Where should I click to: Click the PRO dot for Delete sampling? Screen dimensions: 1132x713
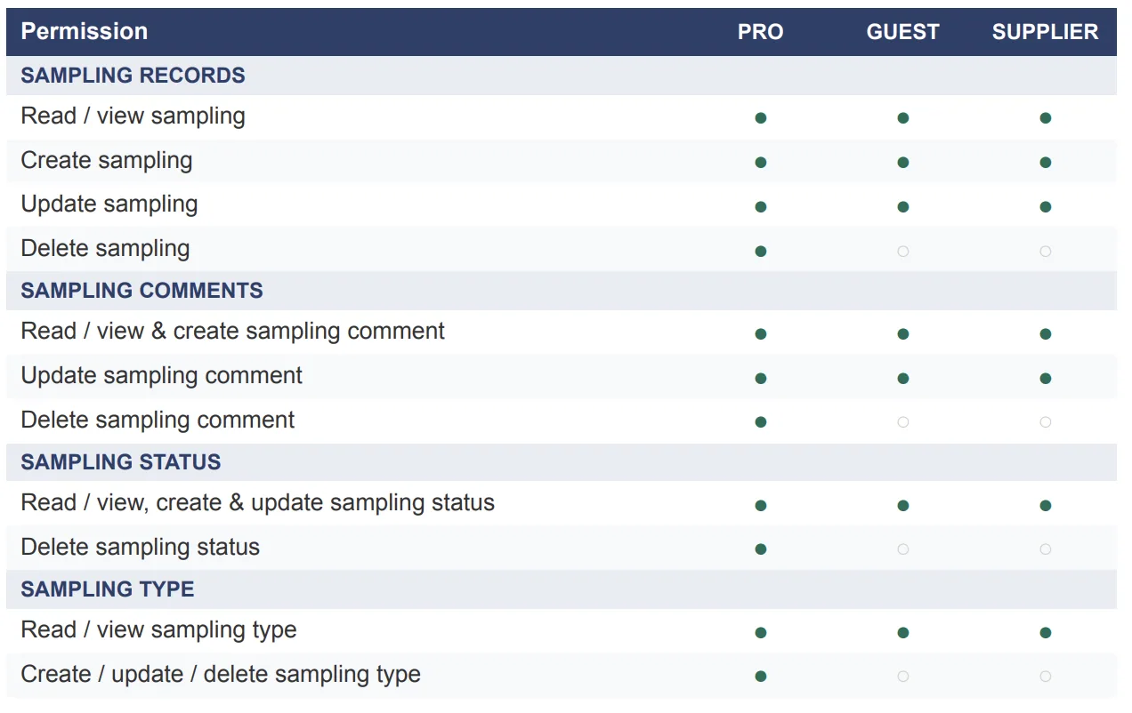coord(760,251)
